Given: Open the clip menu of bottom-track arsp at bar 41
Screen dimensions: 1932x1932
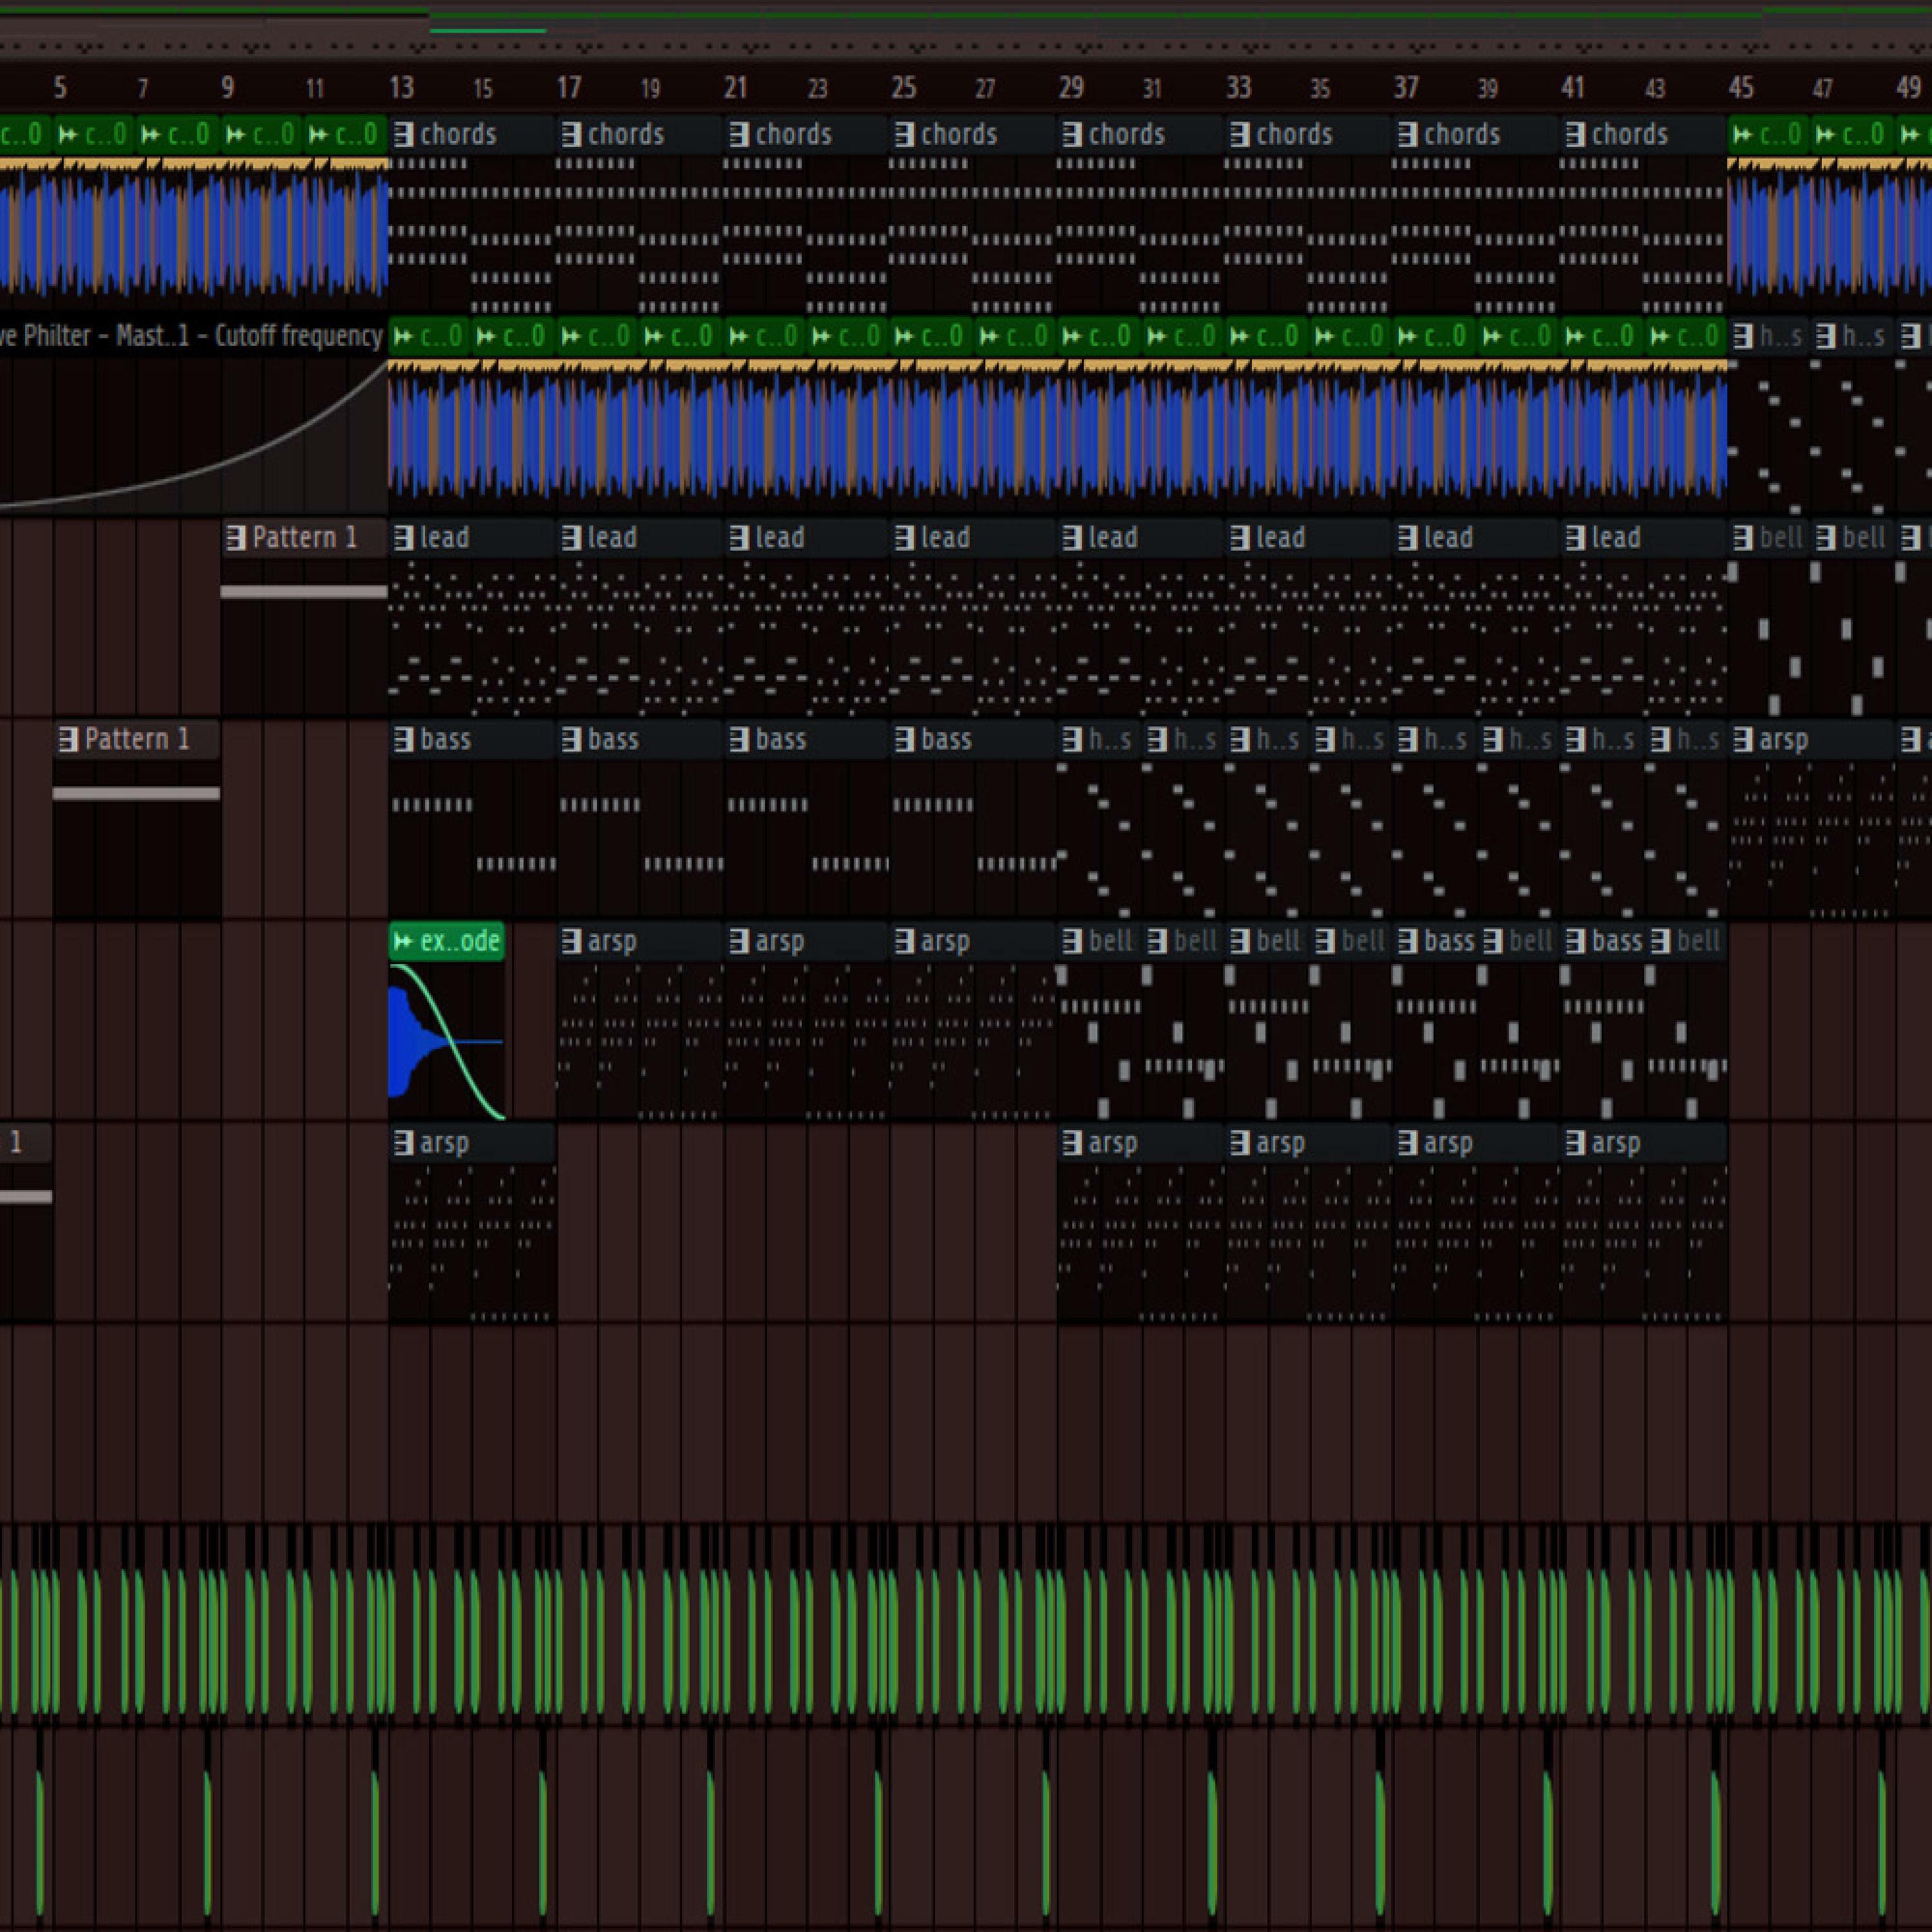Looking at the screenshot, I should 1575,1143.
